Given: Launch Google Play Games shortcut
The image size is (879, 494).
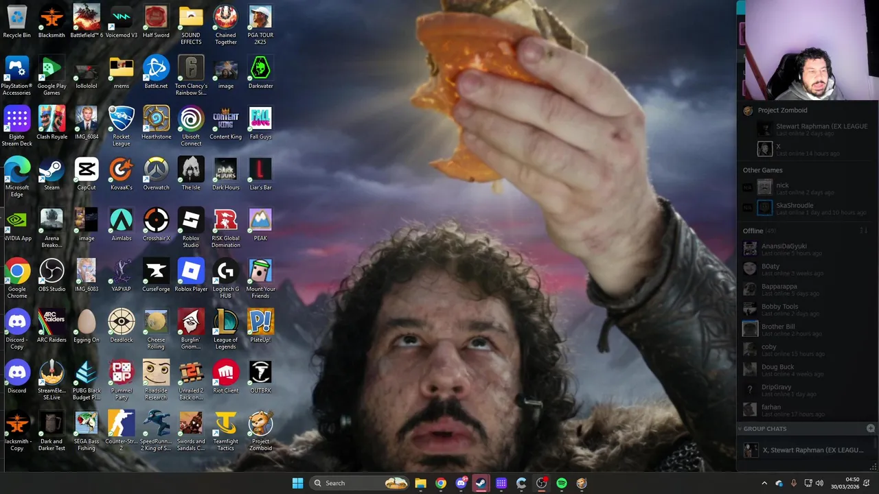Looking at the screenshot, I should pyautogui.click(x=52, y=76).
